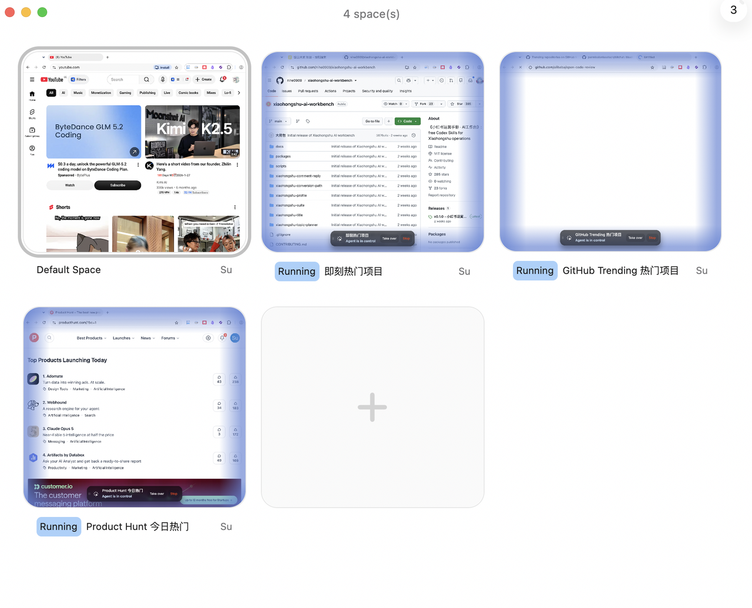Viewport: 752px width, 608px height.
Task: Stop the agent in Product Hunt space
Action: 174,493
